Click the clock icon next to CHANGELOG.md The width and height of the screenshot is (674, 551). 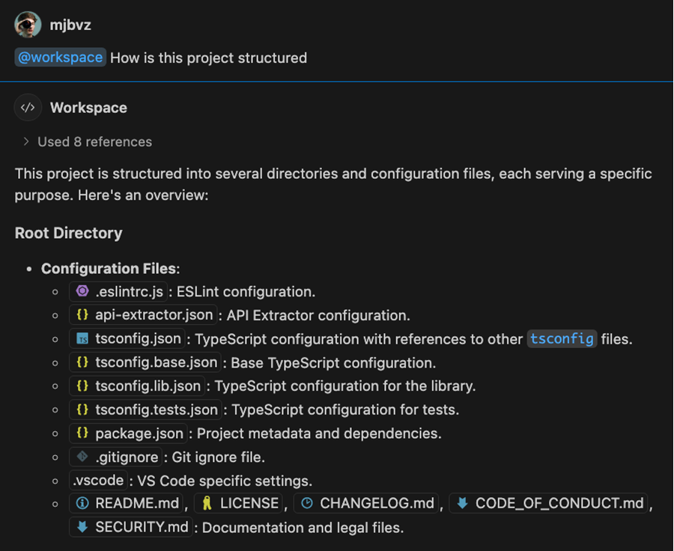coord(307,503)
